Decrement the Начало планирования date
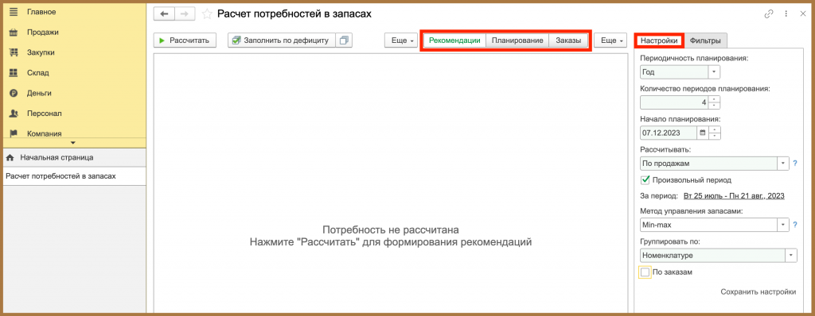The image size is (815, 316). pos(714,136)
